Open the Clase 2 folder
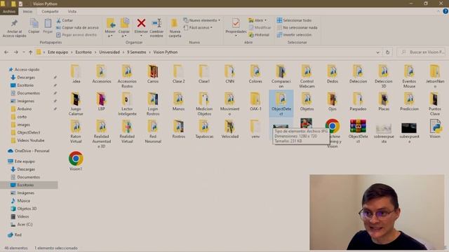The image size is (449, 252). tap(178, 73)
